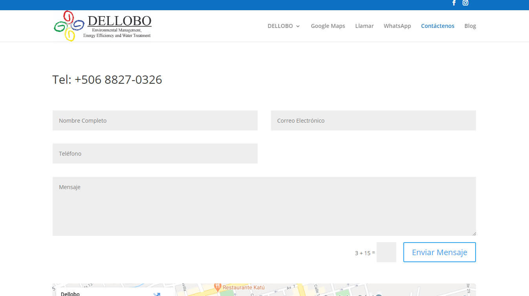Open the Facebook page icon
Image resolution: width=529 pixels, height=296 pixels.
coord(454,3)
